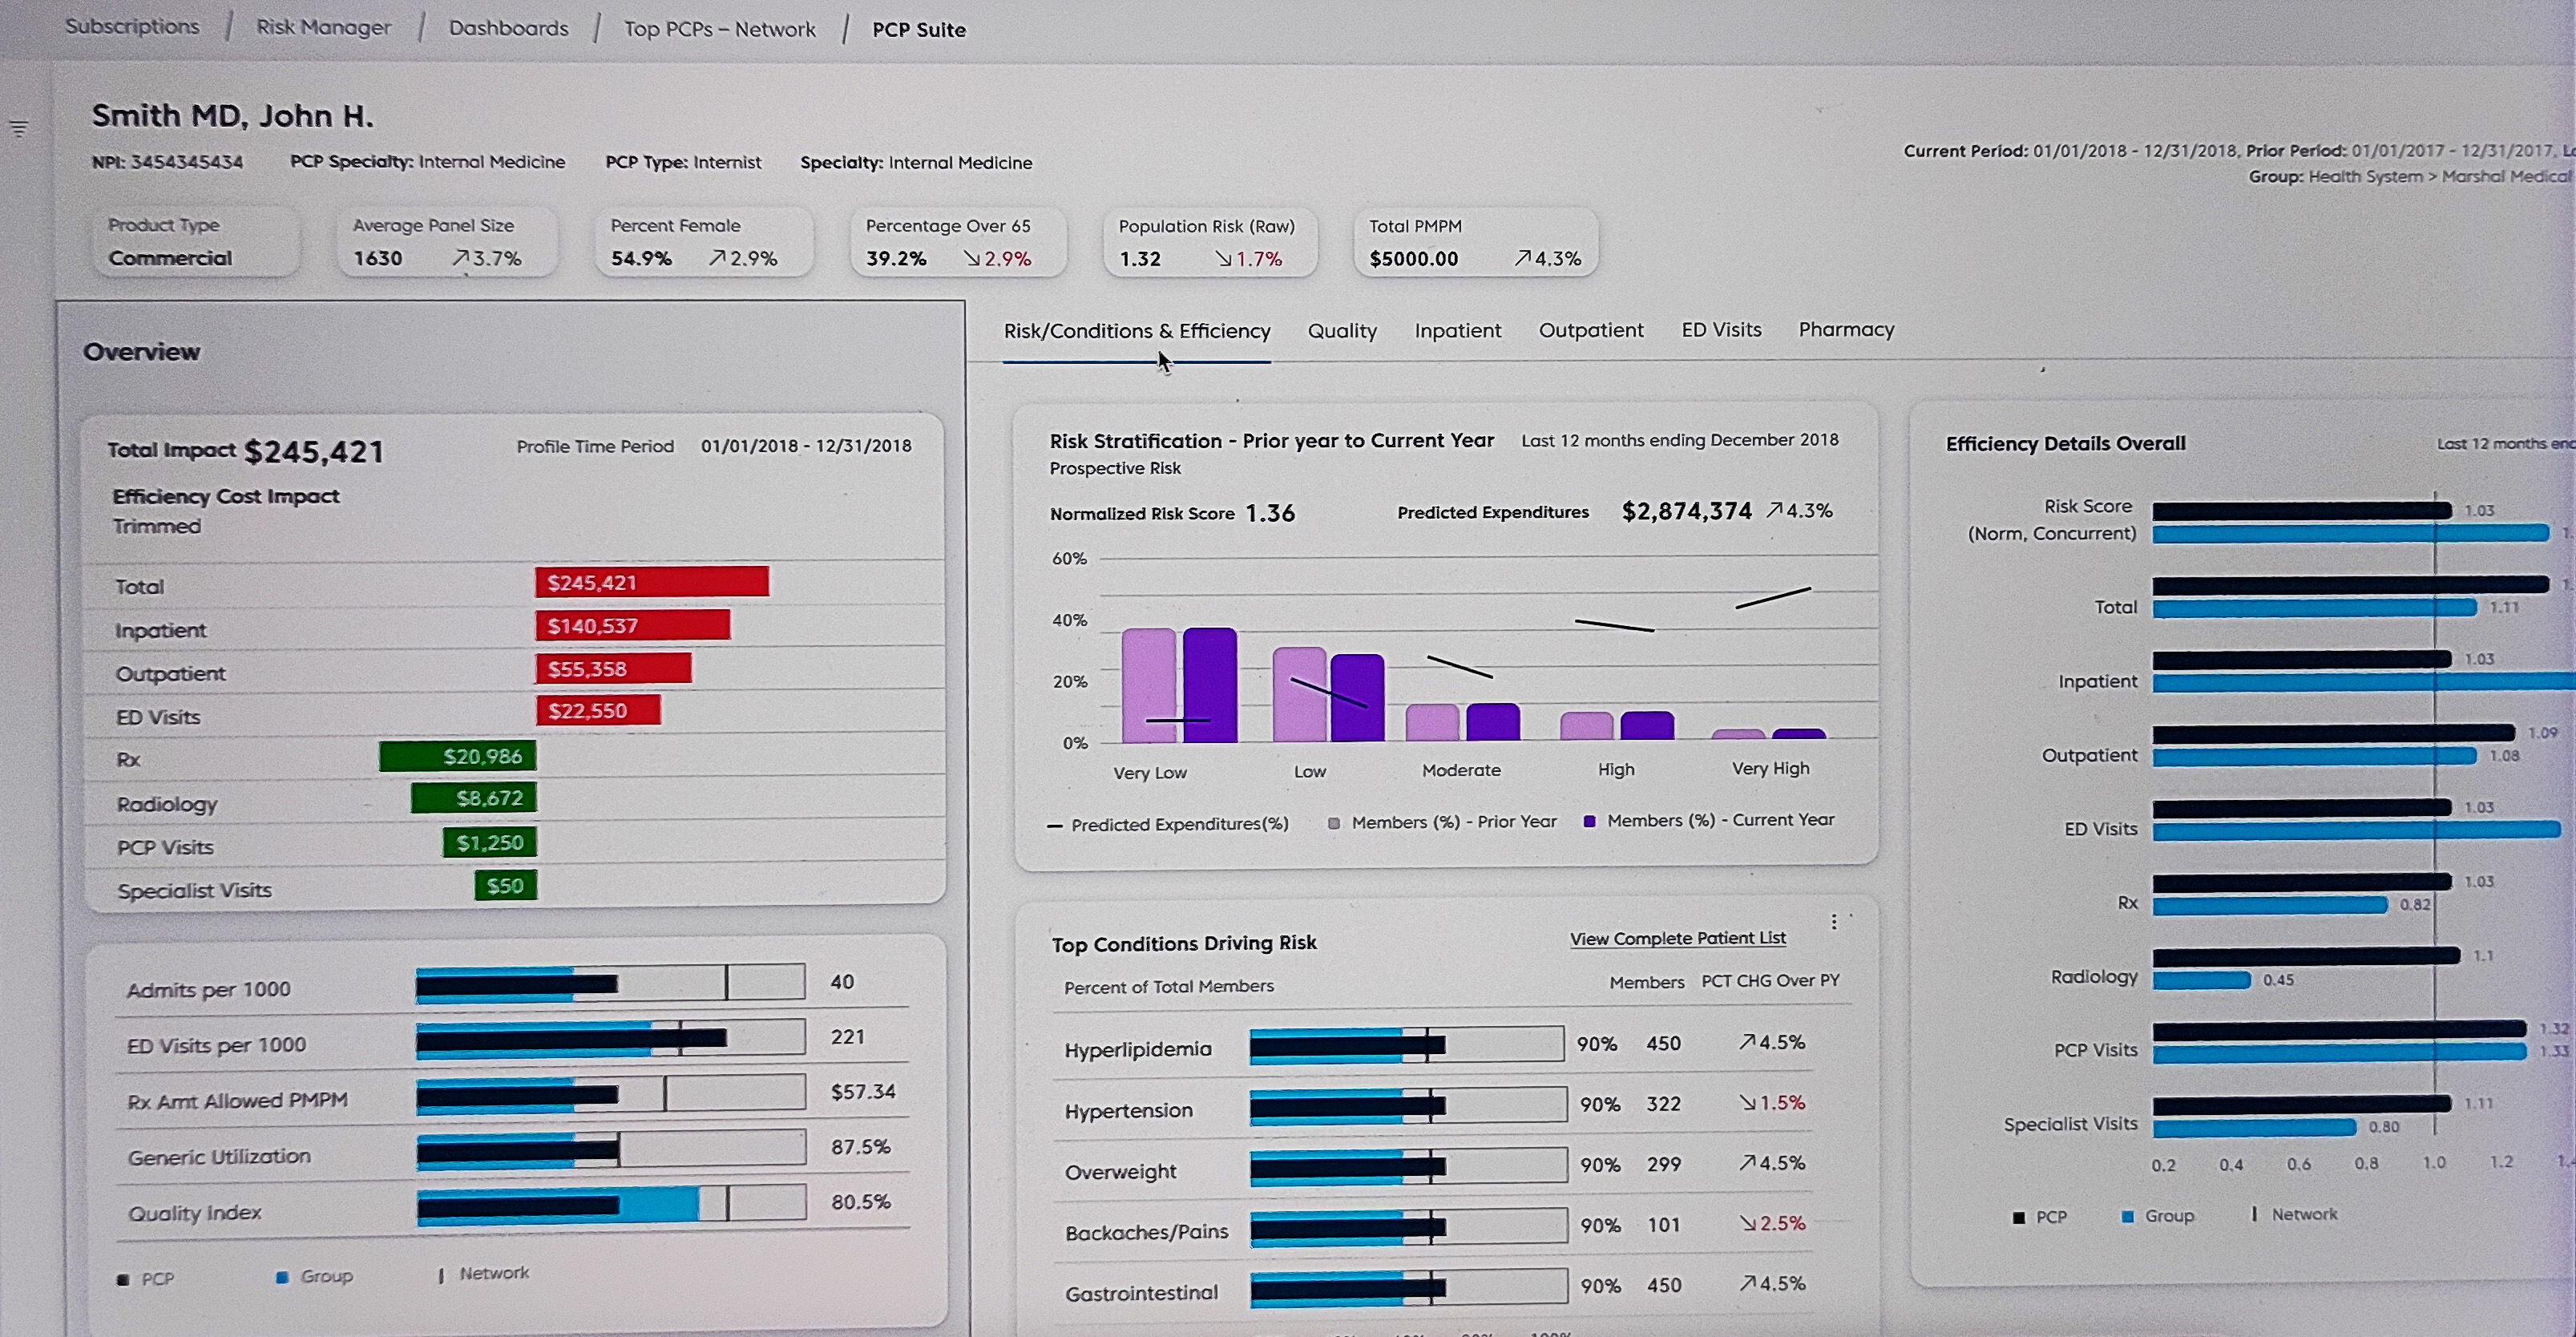Open the Pharmacy tab

[x=1846, y=330]
